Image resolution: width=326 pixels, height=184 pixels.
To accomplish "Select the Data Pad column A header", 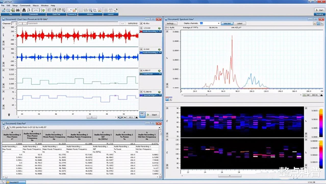I will pyautogui.click(x=12, y=136).
